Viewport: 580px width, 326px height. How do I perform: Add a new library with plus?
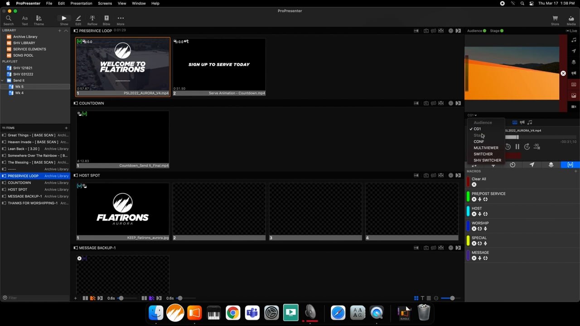tap(59, 30)
